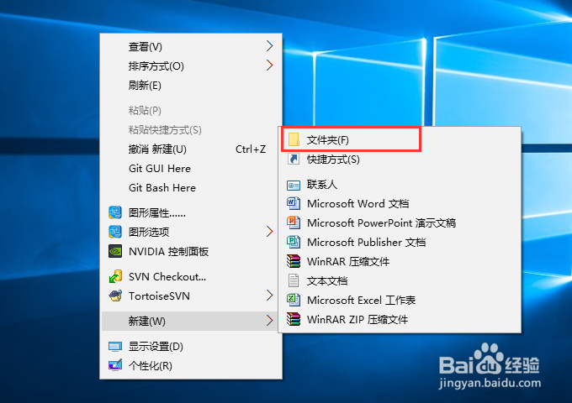Create a Microsoft Excel 工作表

[400, 300]
